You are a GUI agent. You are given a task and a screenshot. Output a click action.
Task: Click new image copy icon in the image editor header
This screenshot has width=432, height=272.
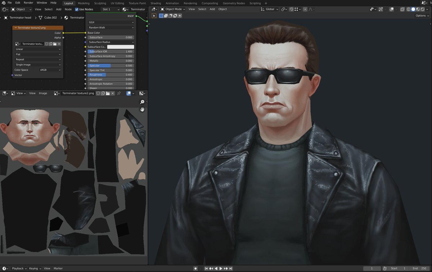click(103, 93)
